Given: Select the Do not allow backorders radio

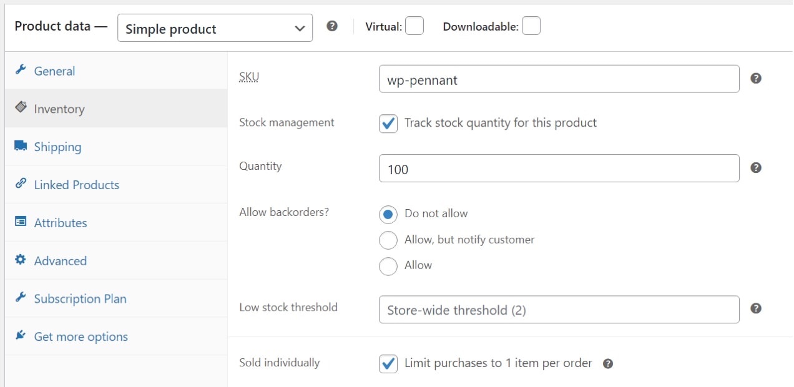Looking at the screenshot, I should (388, 215).
